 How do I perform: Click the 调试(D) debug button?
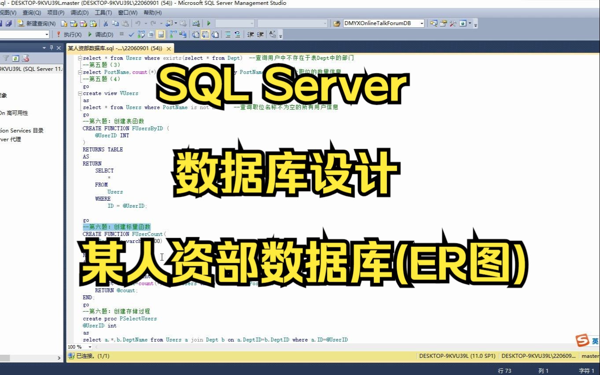pos(101,34)
